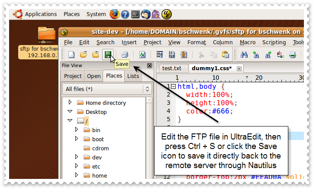This screenshot has width=313, height=188.
Task: Open the Project menu
Action: pyautogui.click(x=152, y=42)
